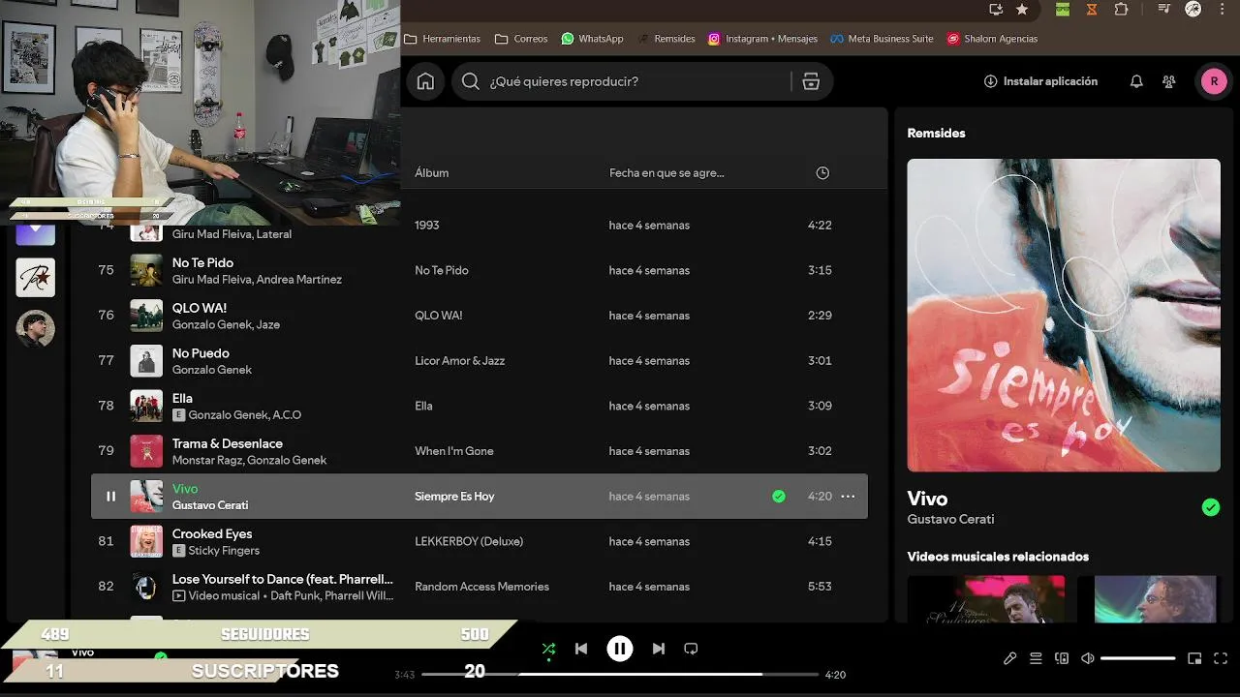Expand the Correos bookmarks folder

521,39
